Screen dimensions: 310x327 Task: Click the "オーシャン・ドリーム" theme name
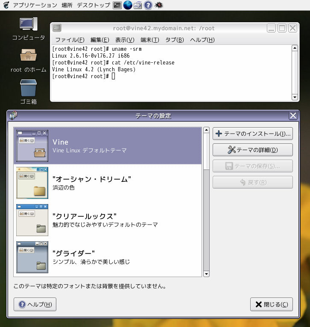click(91, 179)
